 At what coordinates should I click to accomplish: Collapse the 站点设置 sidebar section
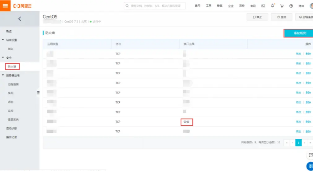3,40
